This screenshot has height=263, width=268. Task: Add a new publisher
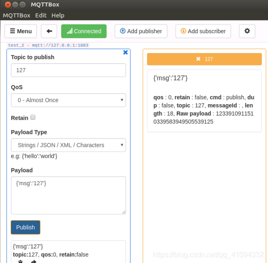pyautogui.click(x=141, y=31)
